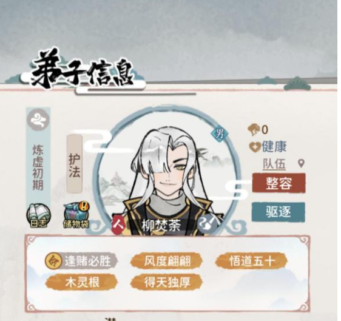Open the 日志 log book icon
The width and height of the screenshot is (341, 321).
coord(38,216)
